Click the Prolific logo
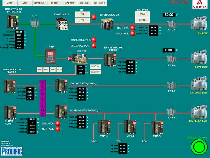 [x=12, y=151]
